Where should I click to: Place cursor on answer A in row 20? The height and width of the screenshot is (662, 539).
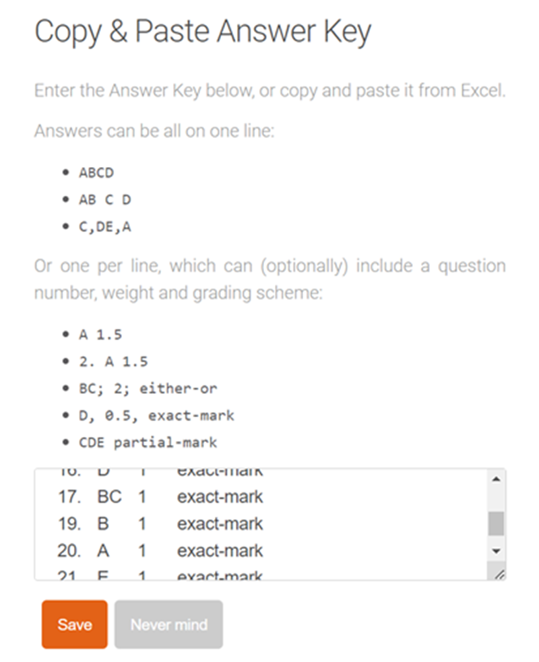pos(103,551)
